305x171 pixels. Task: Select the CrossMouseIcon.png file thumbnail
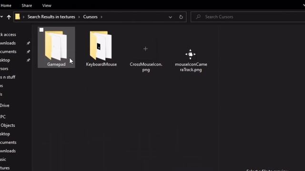(x=145, y=49)
